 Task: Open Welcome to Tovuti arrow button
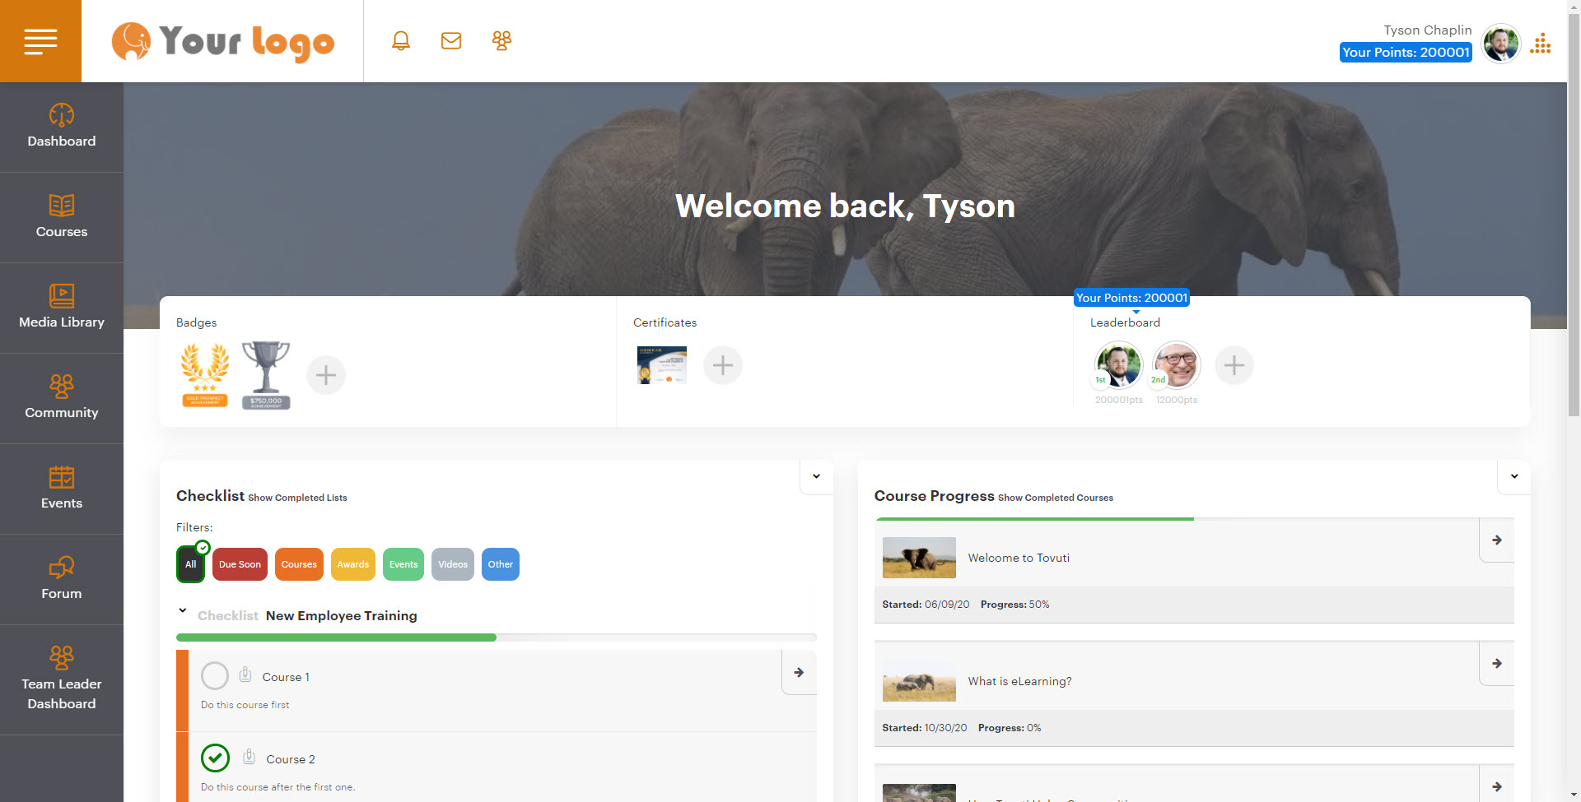coord(1497,540)
